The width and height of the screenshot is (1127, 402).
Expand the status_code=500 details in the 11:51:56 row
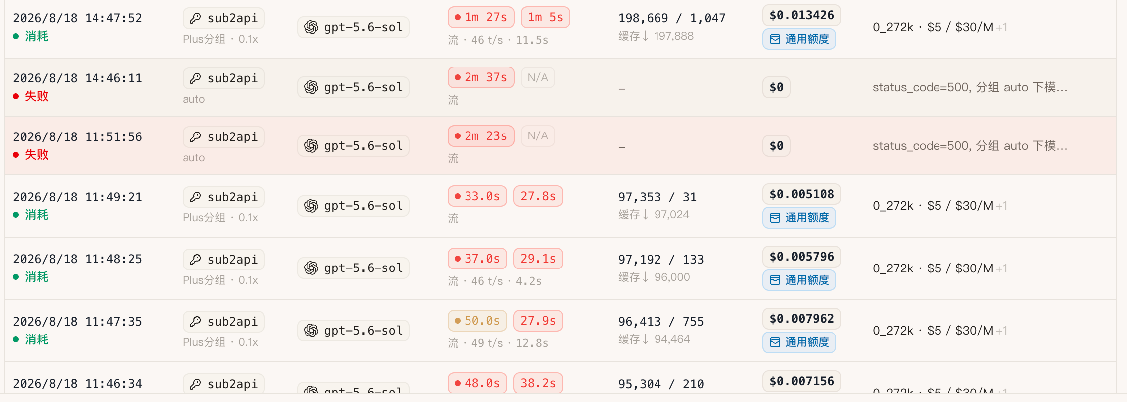tap(970, 146)
